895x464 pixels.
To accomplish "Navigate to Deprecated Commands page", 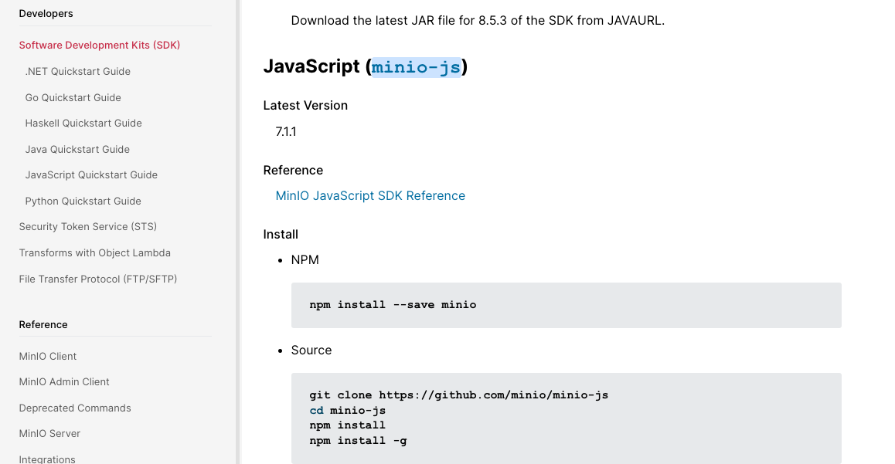I will pos(75,408).
